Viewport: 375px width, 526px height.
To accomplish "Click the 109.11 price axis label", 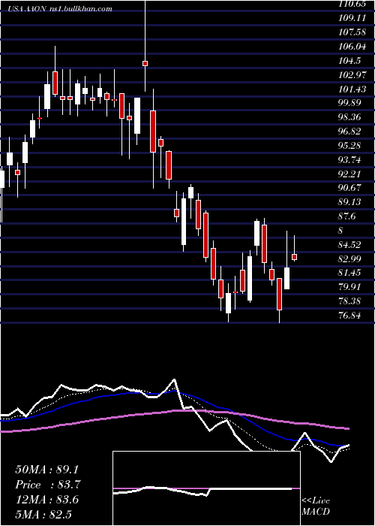I will click(x=352, y=18).
